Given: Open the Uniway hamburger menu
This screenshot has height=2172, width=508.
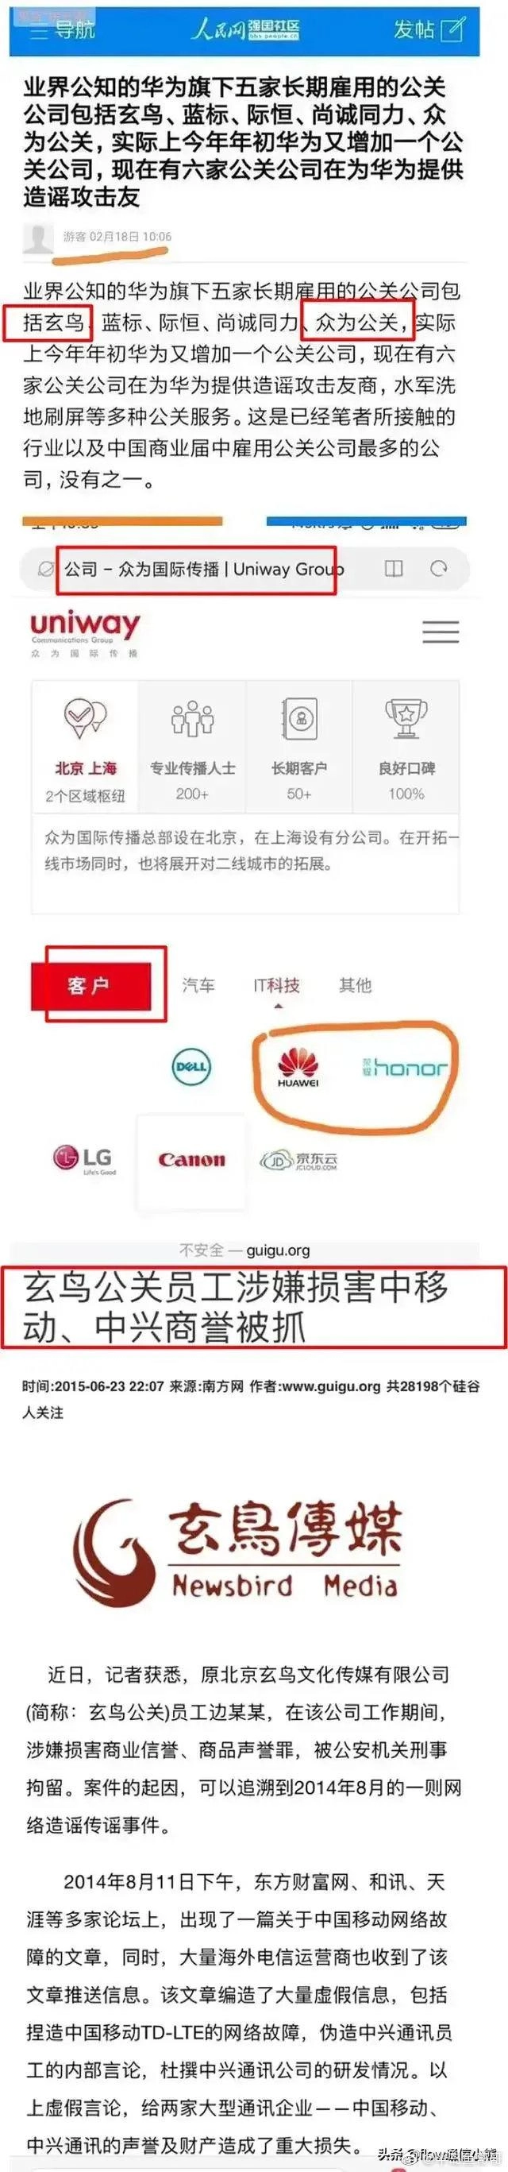Looking at the screenshot, I should 441,632.
